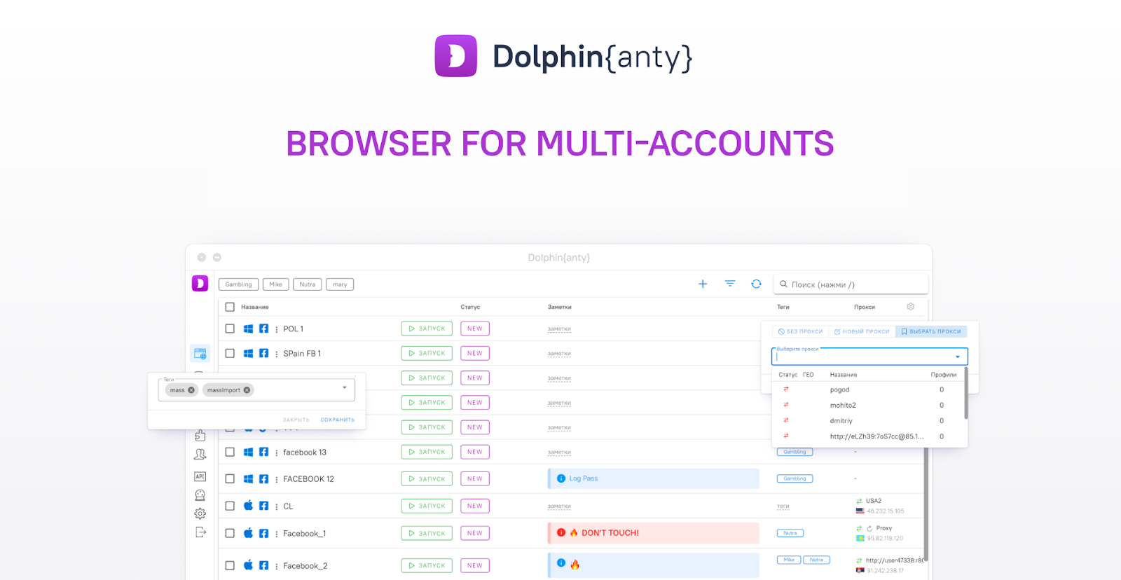1121x580 pixels.
Task: Open settings gear in the sidebar
Action: pos(200,513)
